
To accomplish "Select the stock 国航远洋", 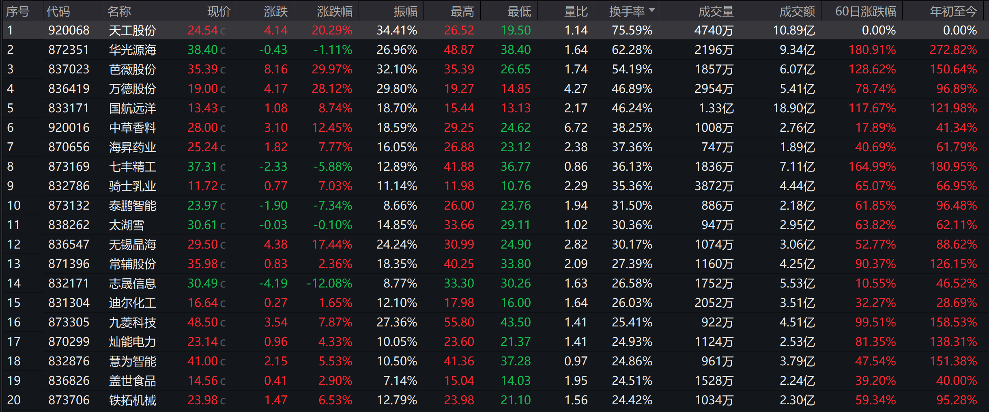I will [x=133, y=108].
